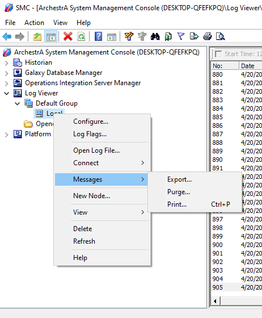Choose Configure... from context menu

click(x=103, y=122)
